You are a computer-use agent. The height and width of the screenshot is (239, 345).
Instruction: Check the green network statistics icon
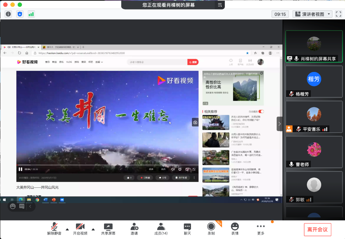click(x=31, y=14)
